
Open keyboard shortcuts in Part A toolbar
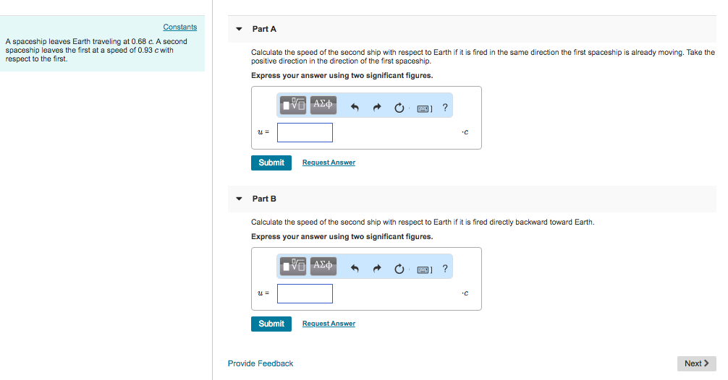(x=424, y=108)
